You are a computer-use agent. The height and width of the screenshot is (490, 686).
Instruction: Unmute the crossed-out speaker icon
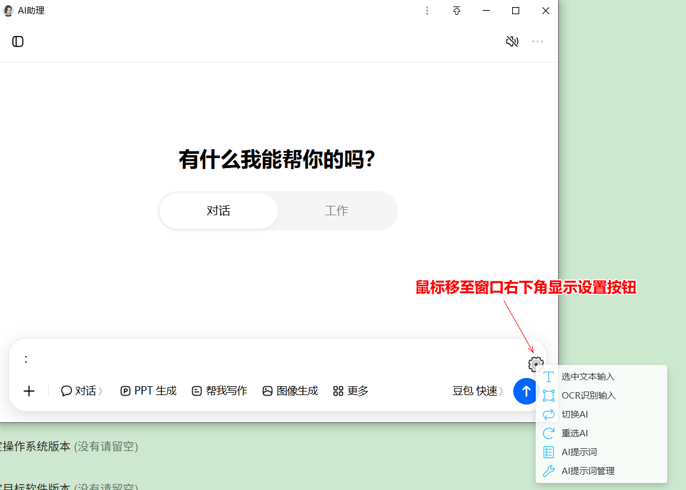click(512, 42)
